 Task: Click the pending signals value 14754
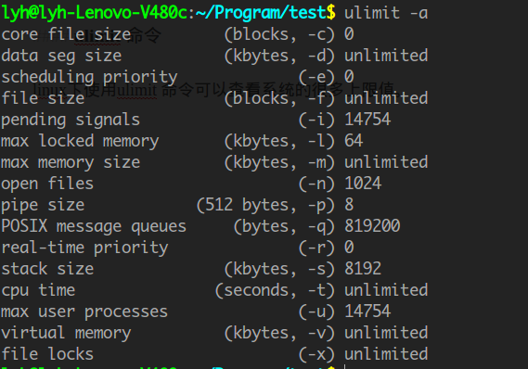point(367,120)
